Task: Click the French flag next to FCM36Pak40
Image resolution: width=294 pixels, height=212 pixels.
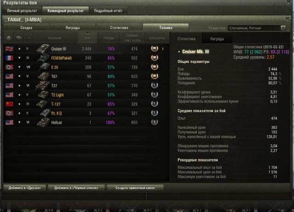Action: [9, 58]
